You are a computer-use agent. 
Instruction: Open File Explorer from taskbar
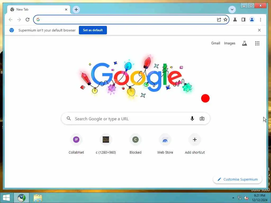[38, 198]
